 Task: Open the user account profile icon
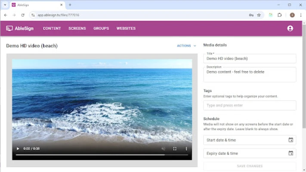point(290,28)
